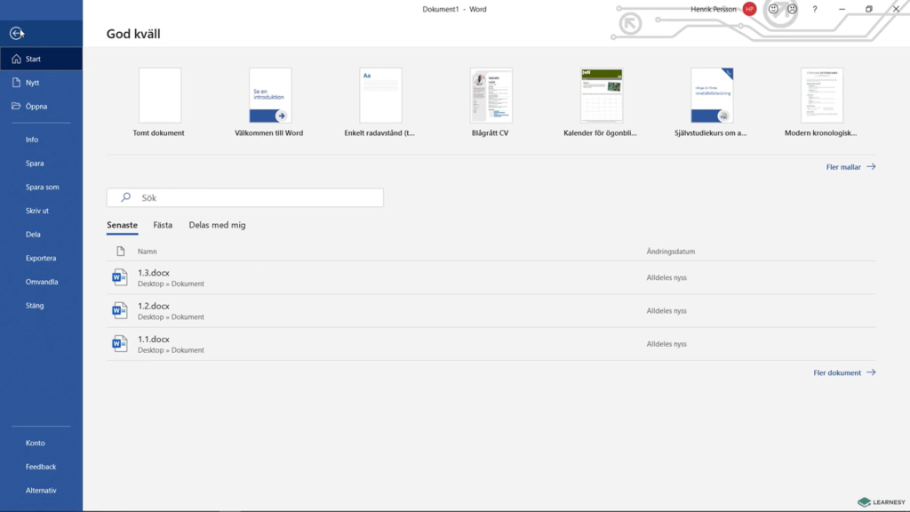Open the 1.1.docx file name
Viewport: 910px width, 512px height.
[x=154, y=339]
